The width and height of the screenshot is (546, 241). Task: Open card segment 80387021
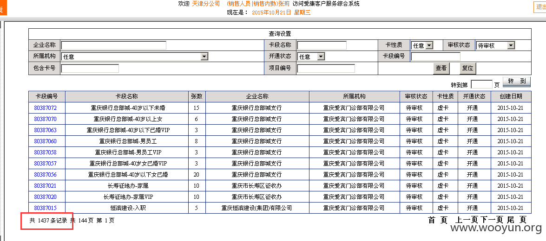point(45,186)
